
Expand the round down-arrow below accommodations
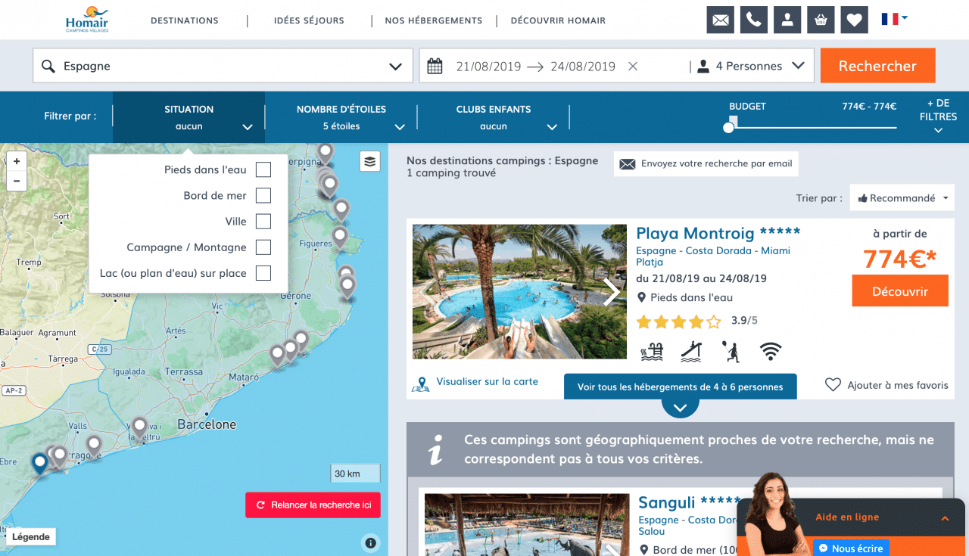680,408
